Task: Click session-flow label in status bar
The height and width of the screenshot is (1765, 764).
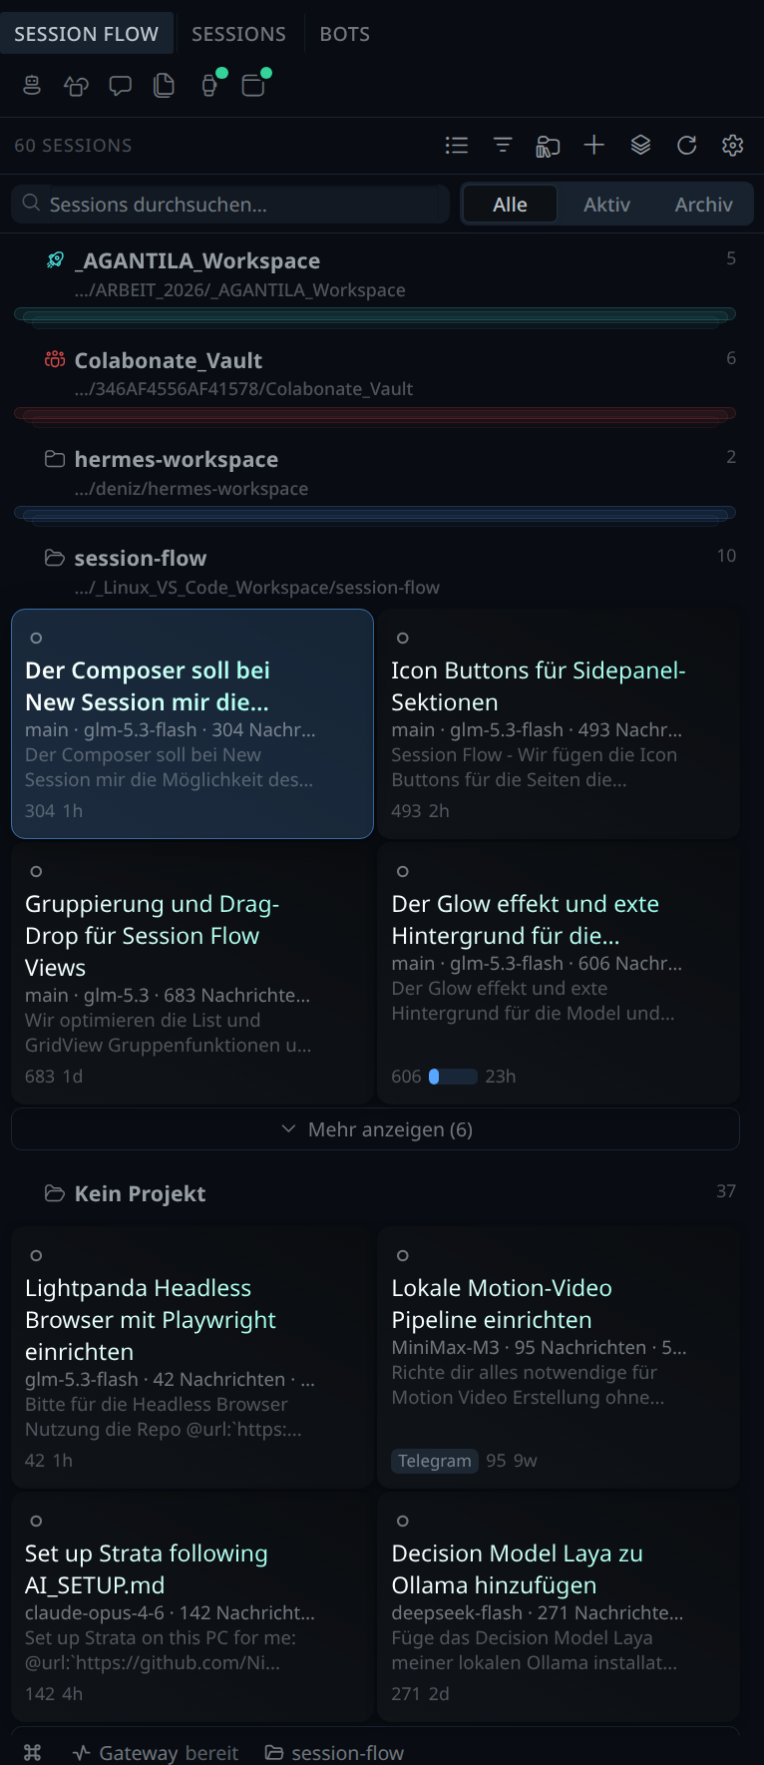Action: [347, 1753]
